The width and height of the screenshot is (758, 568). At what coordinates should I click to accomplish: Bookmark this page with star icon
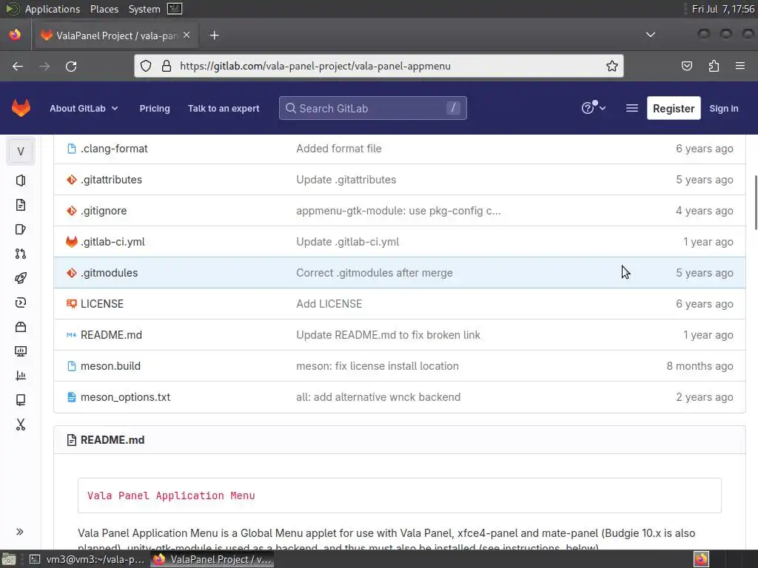click(x=612, y=66)
